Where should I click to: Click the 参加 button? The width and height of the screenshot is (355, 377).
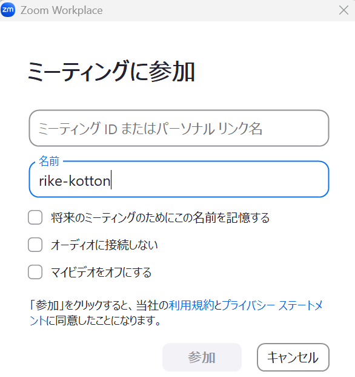pyautogui.click(x=202, y=358)
